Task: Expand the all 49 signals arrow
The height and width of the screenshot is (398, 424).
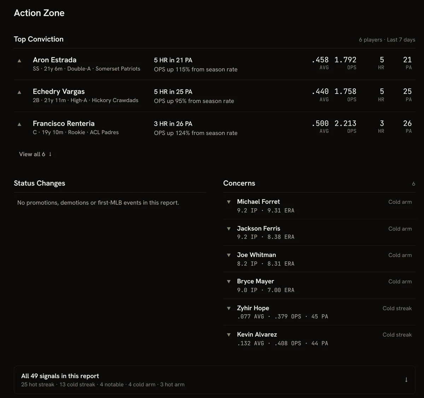Action: click(406, 380)
